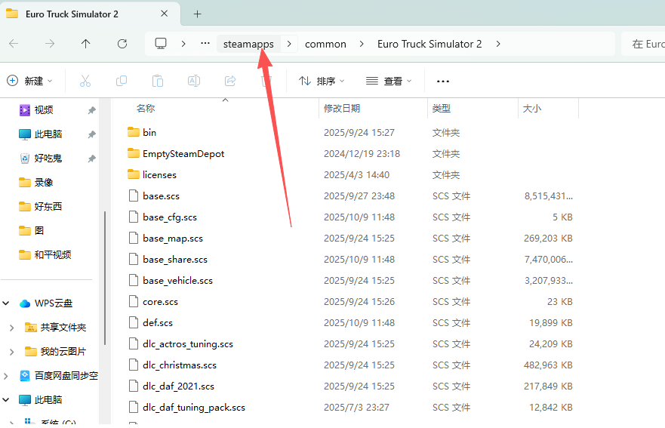Image resolution: width=665 pixels, height=428 pixels.
Task: Navigate to steamapps in breadcrumb path
Action: [x=248, y=44]
